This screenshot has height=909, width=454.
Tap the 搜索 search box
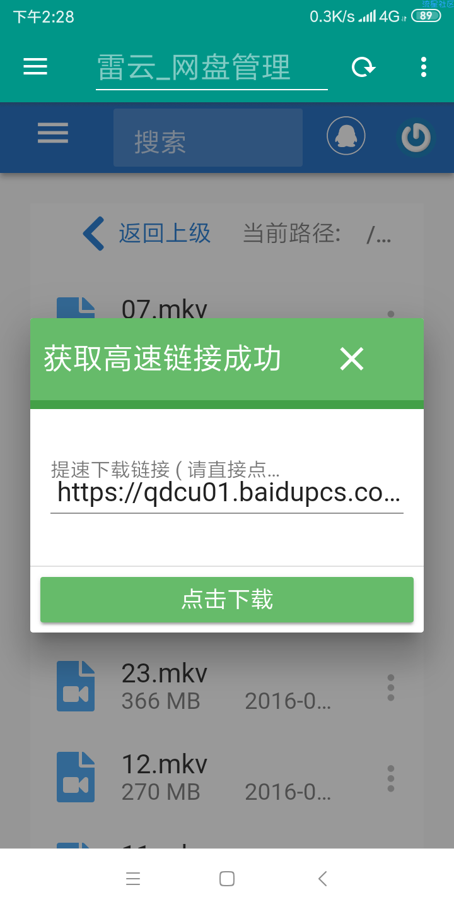(x=208, y=138)
